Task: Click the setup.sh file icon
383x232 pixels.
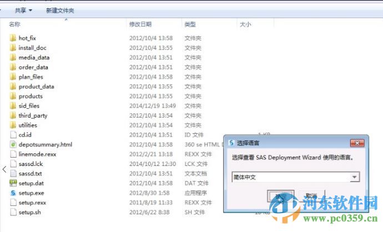Action: [x=13, y=212]
